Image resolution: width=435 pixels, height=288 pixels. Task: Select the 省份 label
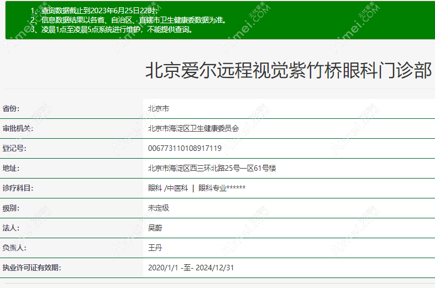tap(11, 108)
